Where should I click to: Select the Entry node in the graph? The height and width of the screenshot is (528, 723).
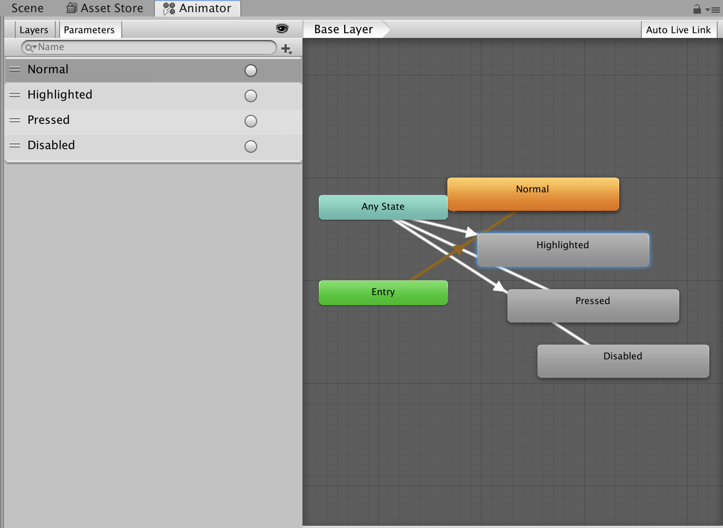tap(383, 292)
